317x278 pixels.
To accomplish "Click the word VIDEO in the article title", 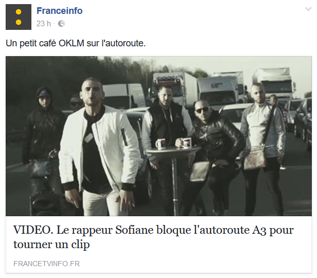I will [x=33, y=230].
